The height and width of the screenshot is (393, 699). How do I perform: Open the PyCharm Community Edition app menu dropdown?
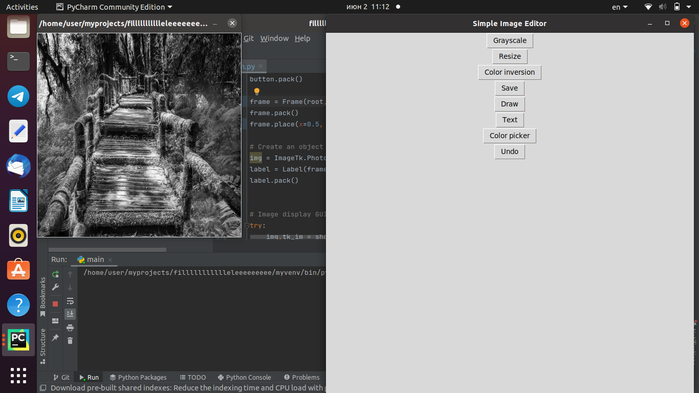pyautogui.click(x=114, y=7)
